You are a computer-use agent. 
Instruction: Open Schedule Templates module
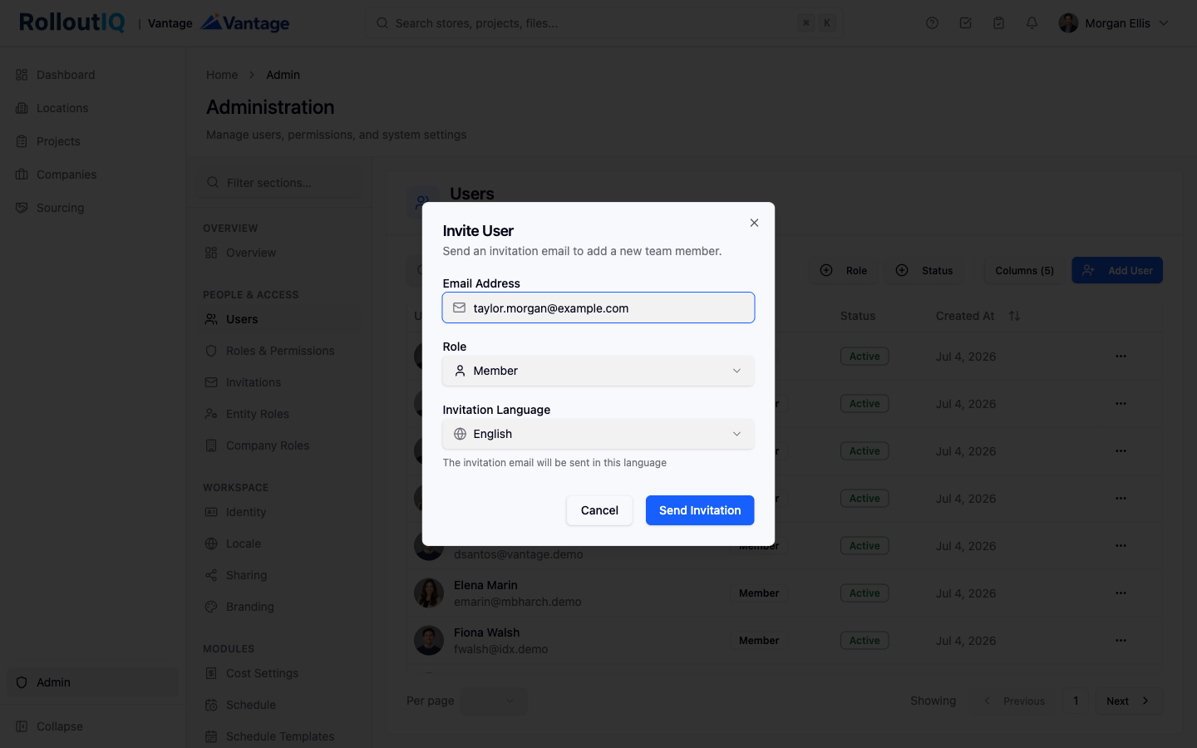point(280,736)
